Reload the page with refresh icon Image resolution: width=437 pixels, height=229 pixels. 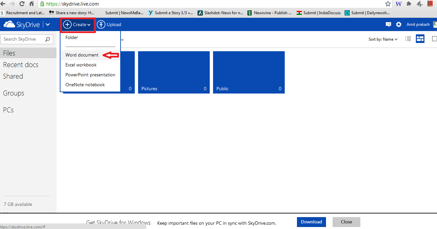(22, 4)
